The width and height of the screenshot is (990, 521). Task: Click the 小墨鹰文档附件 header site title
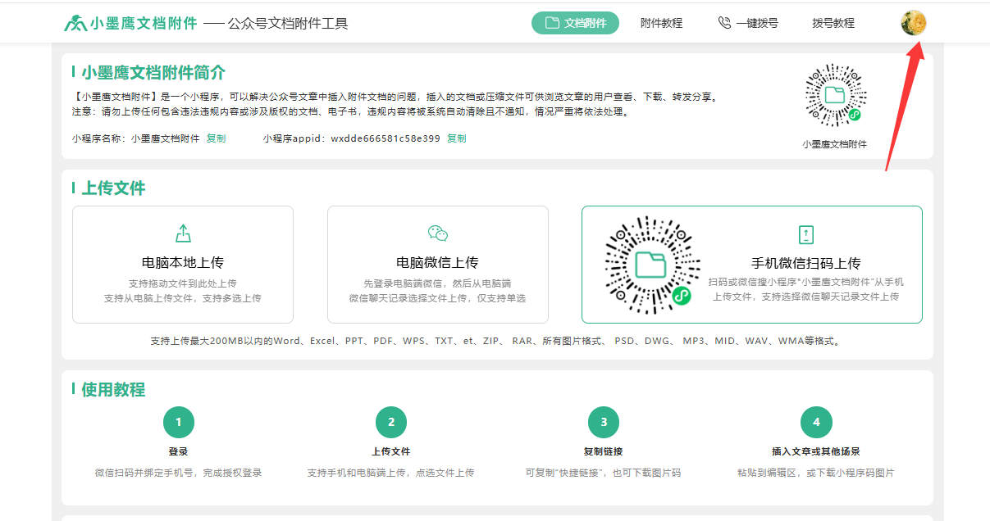pos(144,24)
